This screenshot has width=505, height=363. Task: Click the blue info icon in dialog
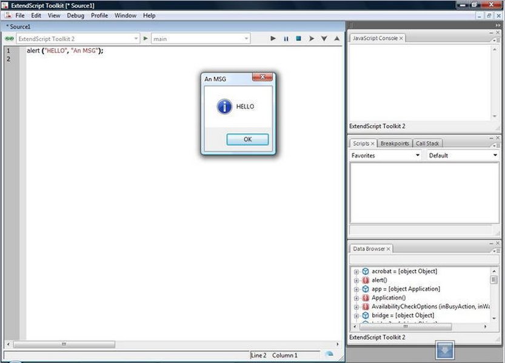point(224,106)
